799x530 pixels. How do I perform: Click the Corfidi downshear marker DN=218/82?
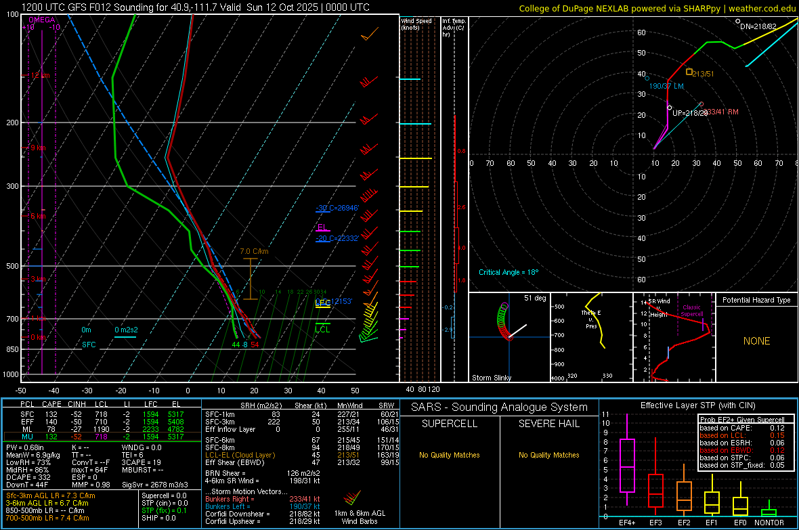738,22
